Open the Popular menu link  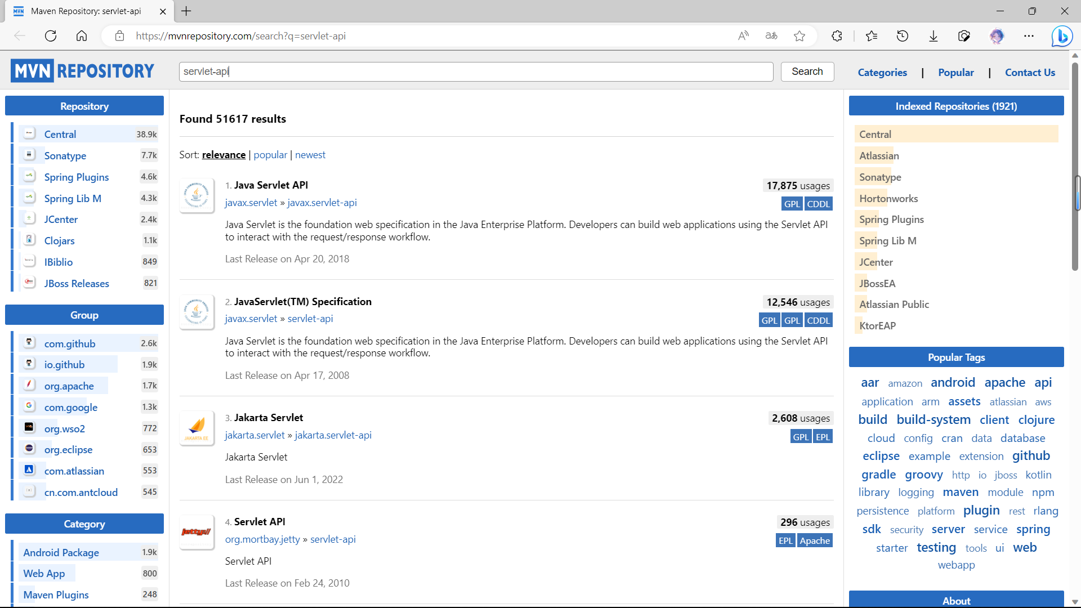tap(955, 73)
